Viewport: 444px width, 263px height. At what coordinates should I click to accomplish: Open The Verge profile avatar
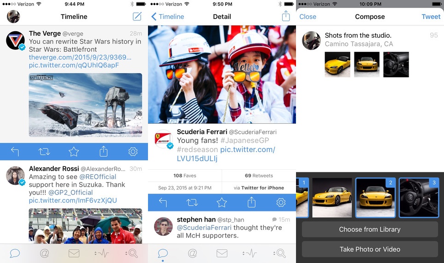(x=15, y=40)
